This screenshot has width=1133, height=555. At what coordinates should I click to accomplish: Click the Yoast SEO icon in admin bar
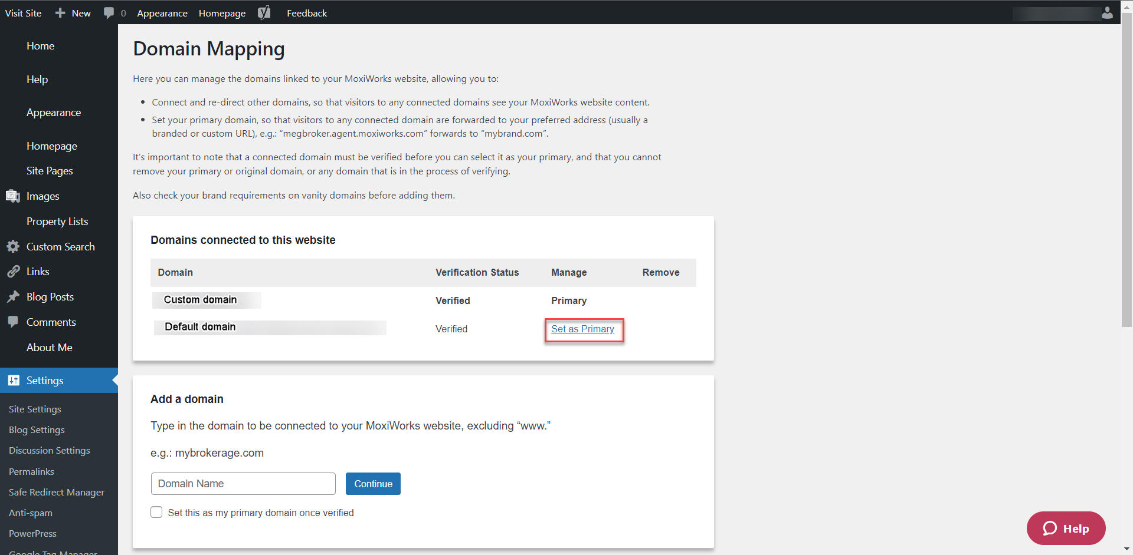[264, 12]
